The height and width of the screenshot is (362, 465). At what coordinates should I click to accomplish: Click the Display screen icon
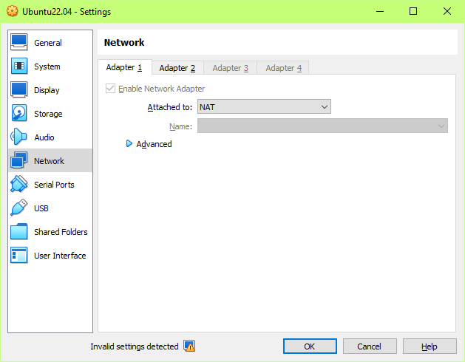tap(19, 89)
